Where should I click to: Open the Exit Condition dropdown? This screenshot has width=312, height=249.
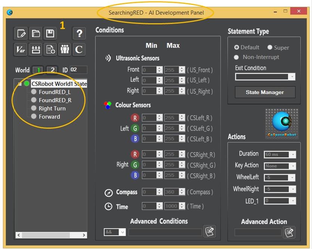coord(292,77)
